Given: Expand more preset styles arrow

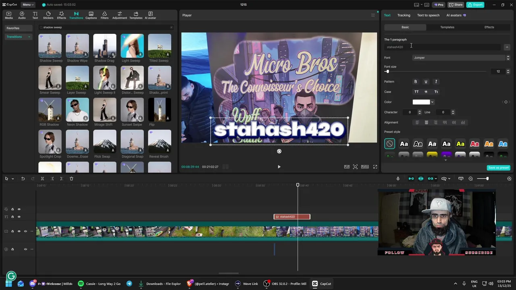Looking at the screenshot, I should (x=445, y=160).
